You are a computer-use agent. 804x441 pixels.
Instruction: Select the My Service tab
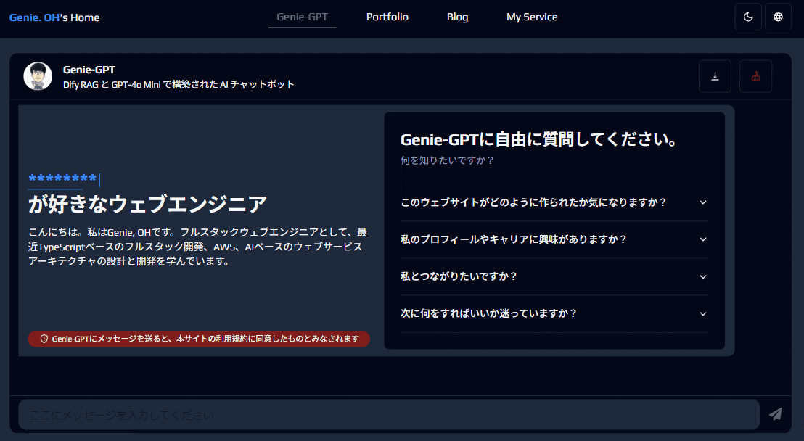pyautogui.click(x=532, y=17)
